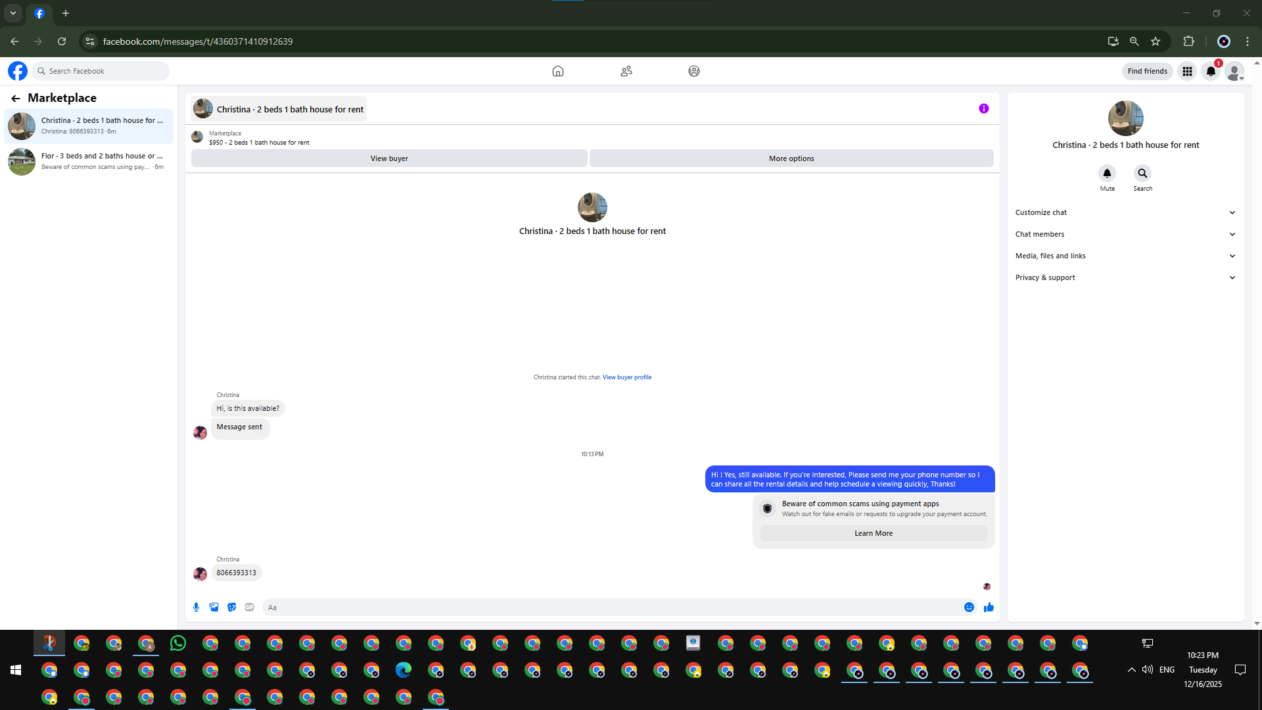Open notifications bell with red badge
This screenshot has width=1262, height=710.
pyautogui.click(x=1211, y=71)
